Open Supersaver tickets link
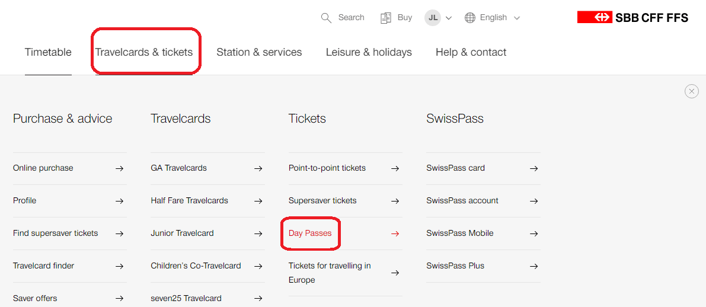This screenshot has width=706, height=307. coord(322,201)
